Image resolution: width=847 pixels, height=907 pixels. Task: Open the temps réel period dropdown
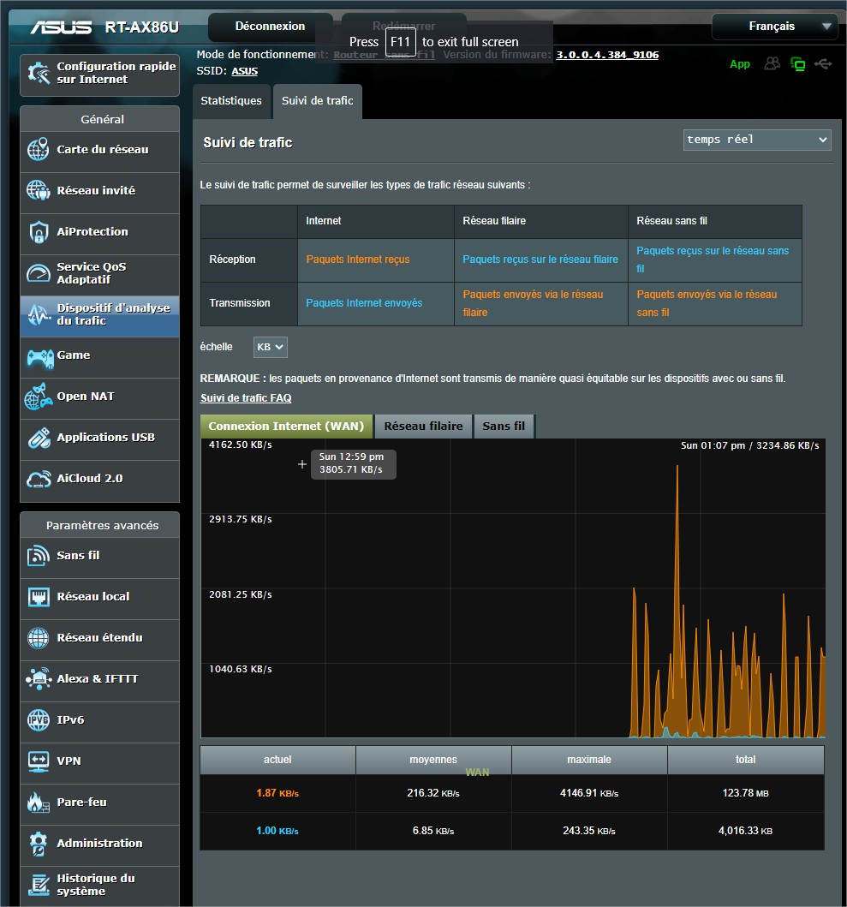click(757, 140)
